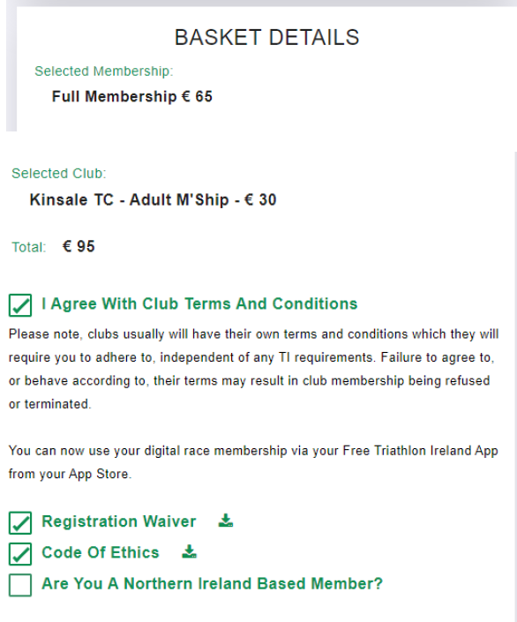The width and height of the screenshot is (517, 622).
Task: Select the Kinsale TC Adult M'Ship entry
Action: click(153, 199)
